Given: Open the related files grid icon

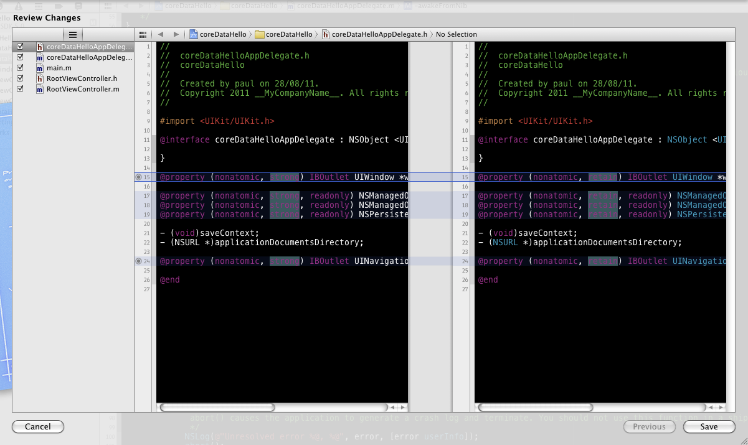Looking at the screenshot, I should coord(143,35).
